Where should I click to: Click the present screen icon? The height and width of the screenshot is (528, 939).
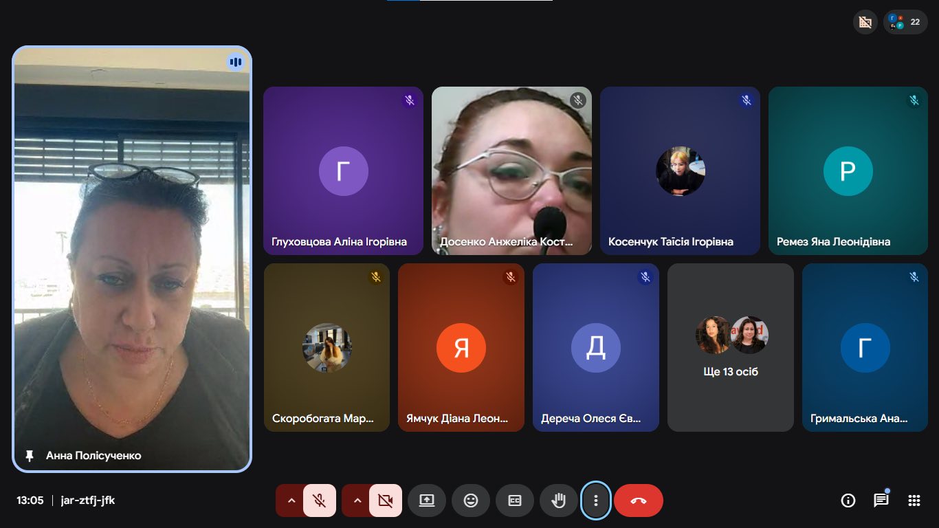click(x=427, y=500)
